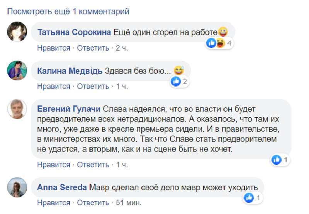Toggle "Нравится" under Евгений Гулачи's comment
The image size is (309, 214).
(x=54, y=165)
